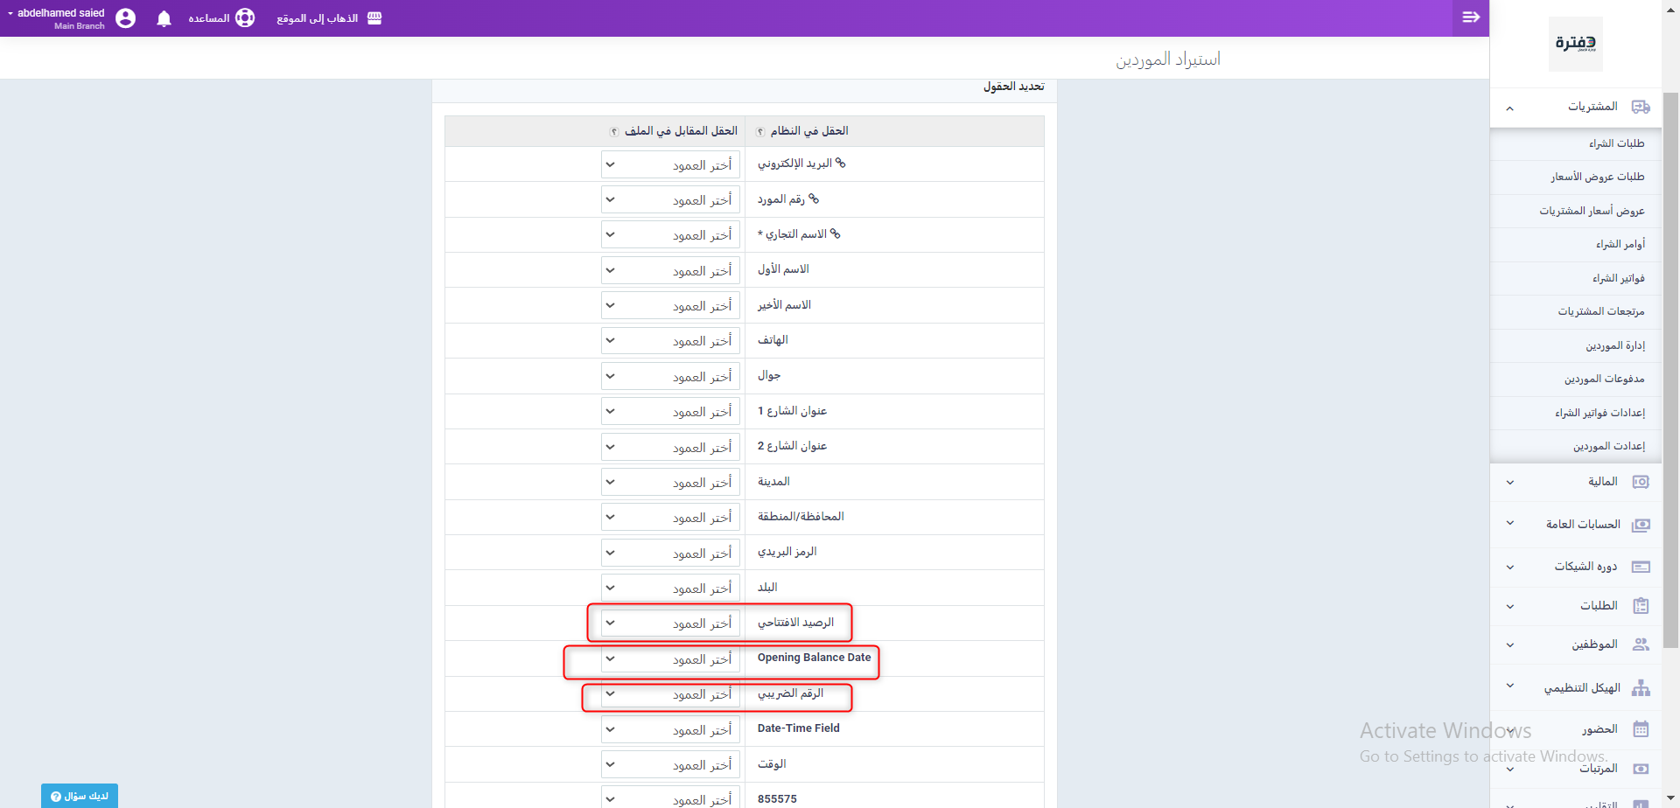Open column dropdown for عنوان الشارع 1
The width and height of the screenshot is (1680, 808).
click(670, 412)
